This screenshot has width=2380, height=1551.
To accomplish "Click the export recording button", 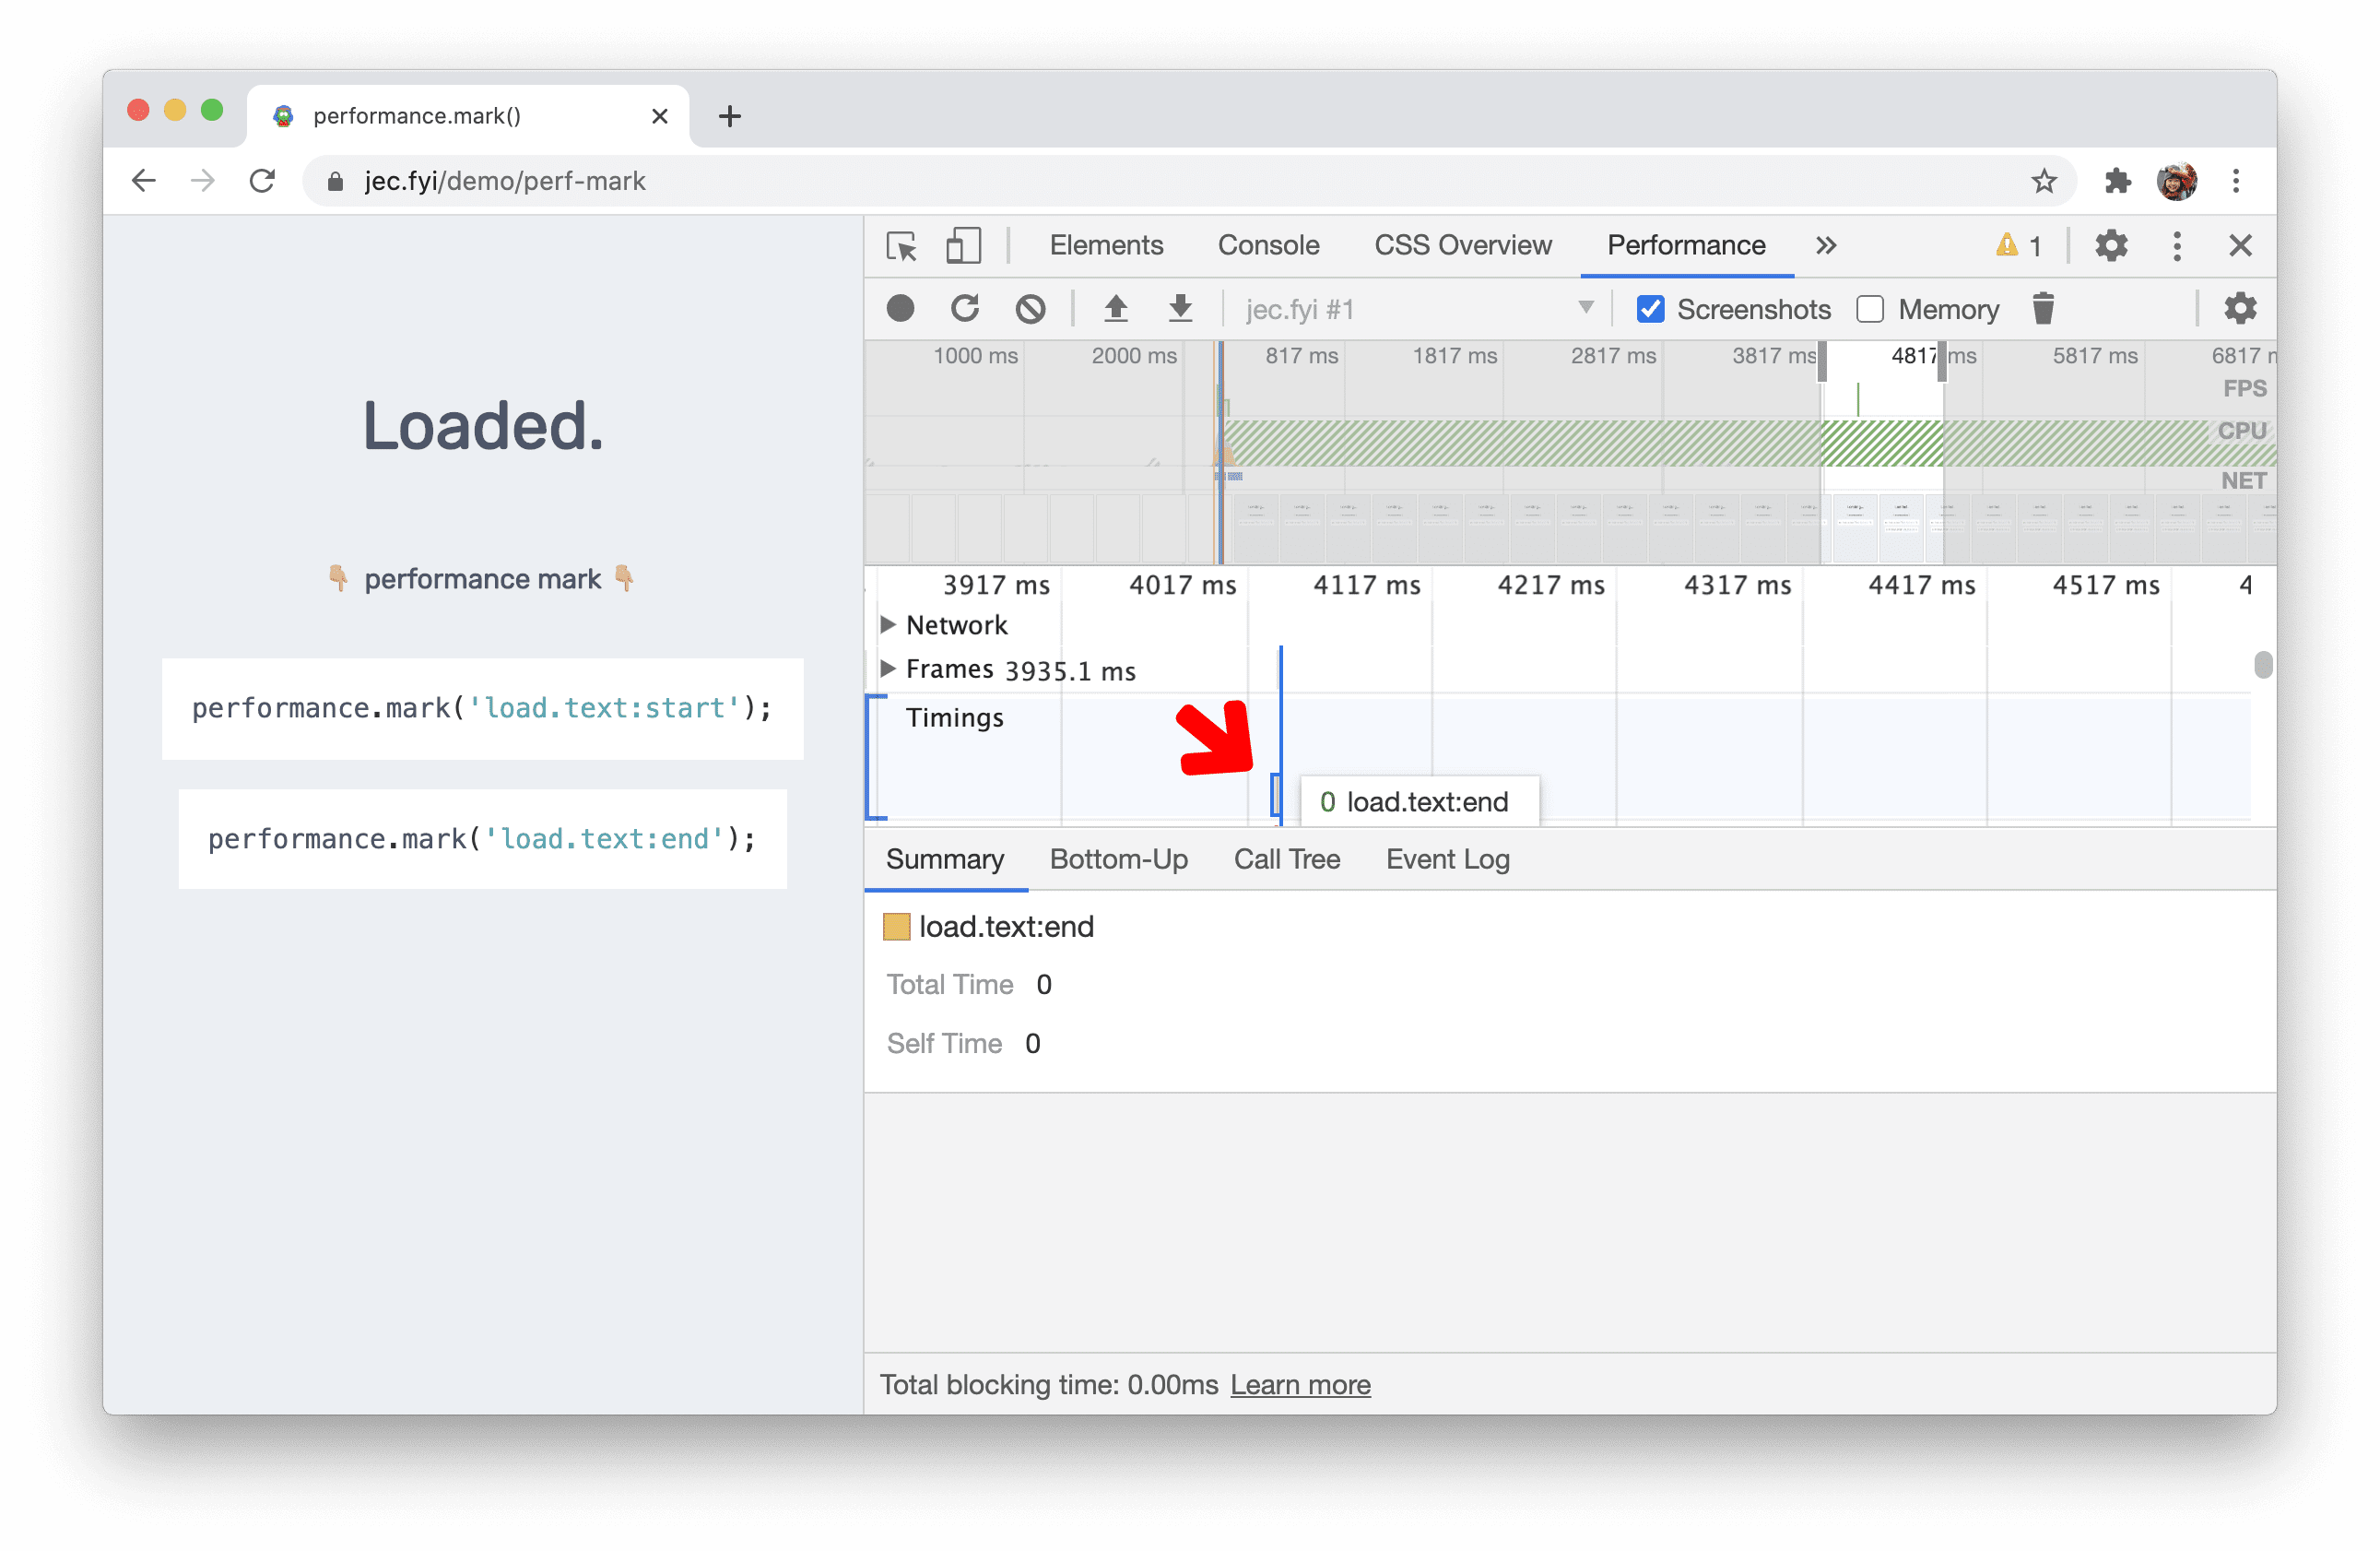I will point(1182,309).
